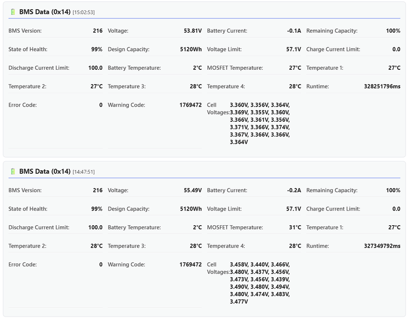Click the 14:47:51 timestamp label
This screenshot has width=407, height=318.
[83, 172]
